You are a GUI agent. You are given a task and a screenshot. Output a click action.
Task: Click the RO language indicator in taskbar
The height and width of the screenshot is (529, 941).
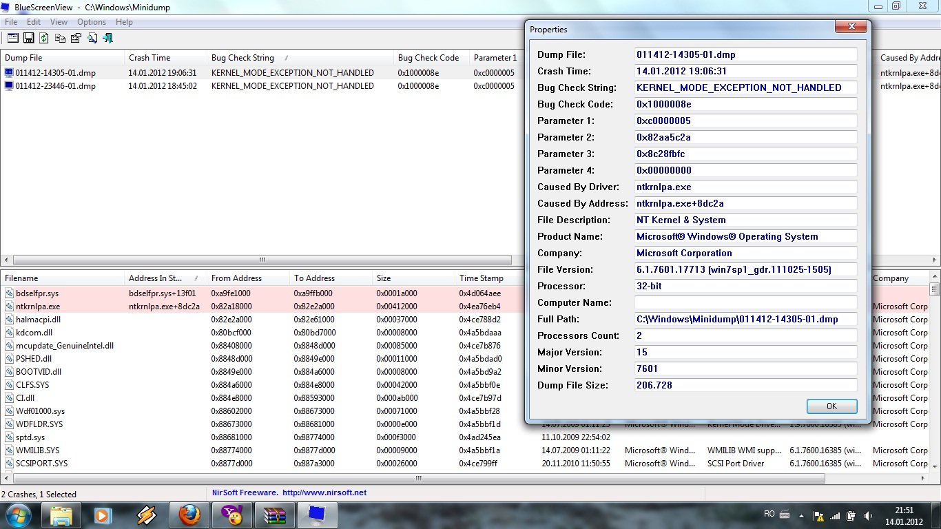[769, 514]
